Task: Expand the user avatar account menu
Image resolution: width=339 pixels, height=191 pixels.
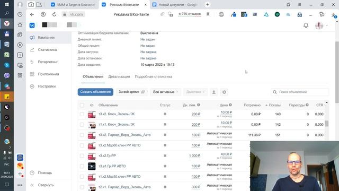Action: coord(322,25)
